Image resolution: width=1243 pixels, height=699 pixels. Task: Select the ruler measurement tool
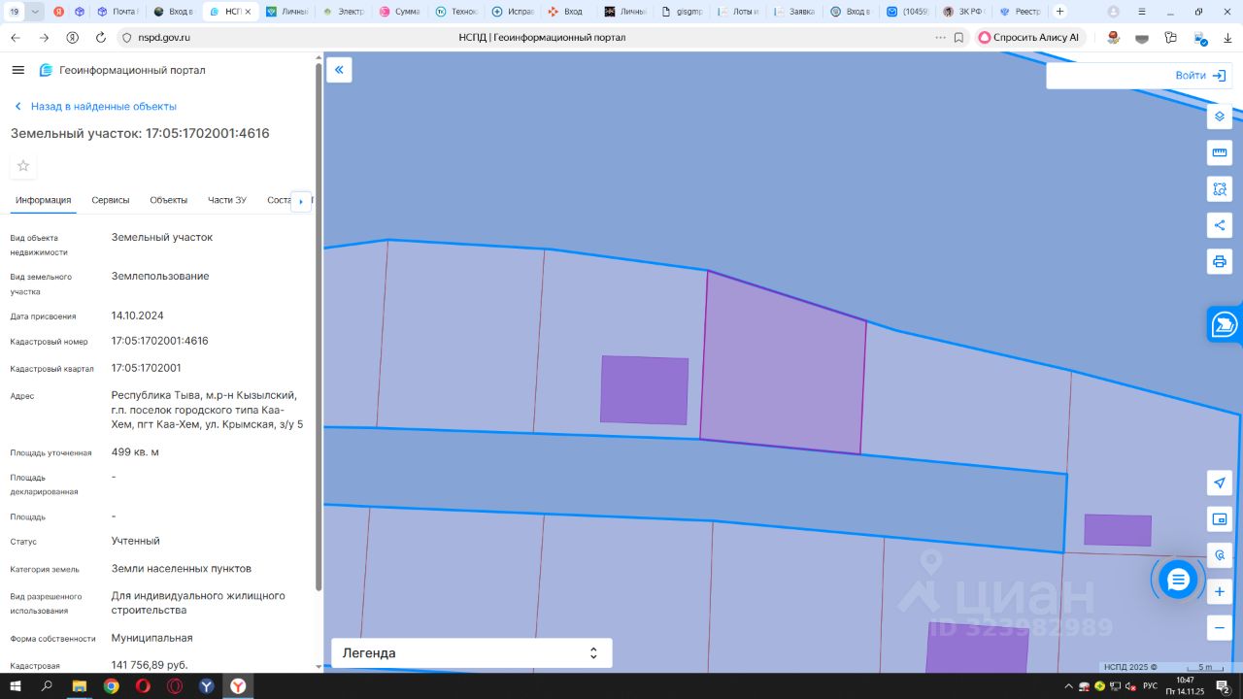[x=1220, y=152]
